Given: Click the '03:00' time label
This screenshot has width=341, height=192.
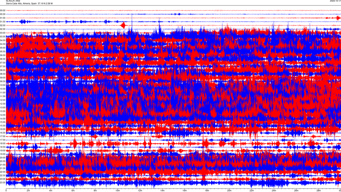Looking at the screenshot, I should [x=3, y=33].
